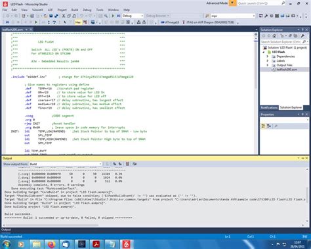Open the ASF menu
This screenshot has height=249, width=311.
pos(50,10)
